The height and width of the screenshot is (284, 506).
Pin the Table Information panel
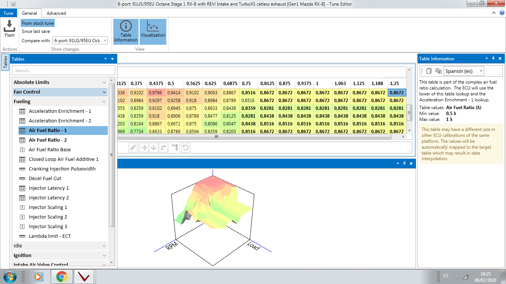[x=493, y=58]
